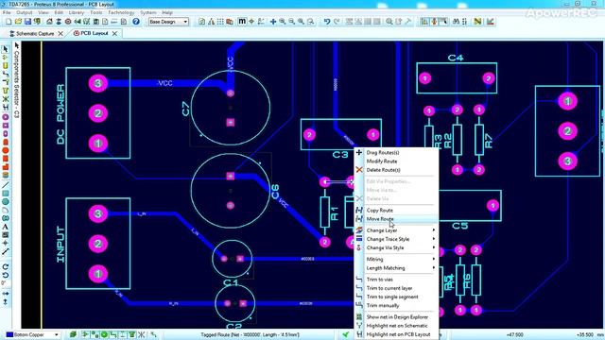The image size is (605, 340).
Task: Select the line 2D graphics tool
Action: pos(6,185)
